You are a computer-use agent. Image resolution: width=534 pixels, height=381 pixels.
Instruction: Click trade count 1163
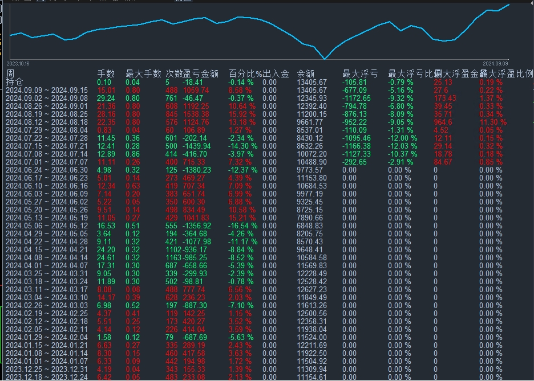pos(173,257)
